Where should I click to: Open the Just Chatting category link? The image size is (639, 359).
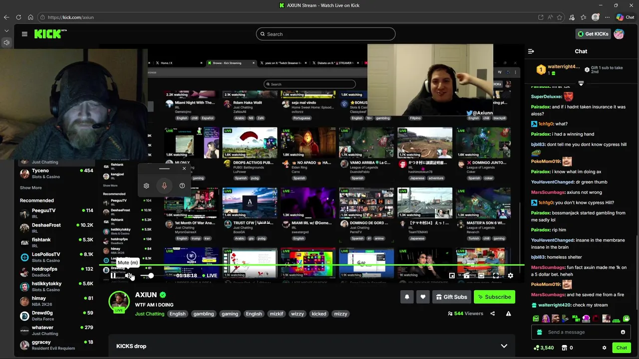click(149, 314)
